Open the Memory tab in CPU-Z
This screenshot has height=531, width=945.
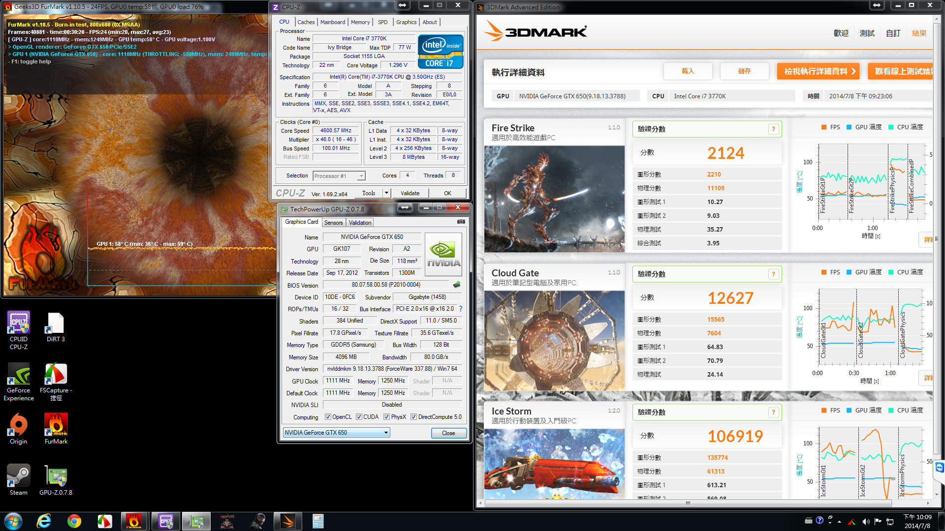click(x=360, y=22)
